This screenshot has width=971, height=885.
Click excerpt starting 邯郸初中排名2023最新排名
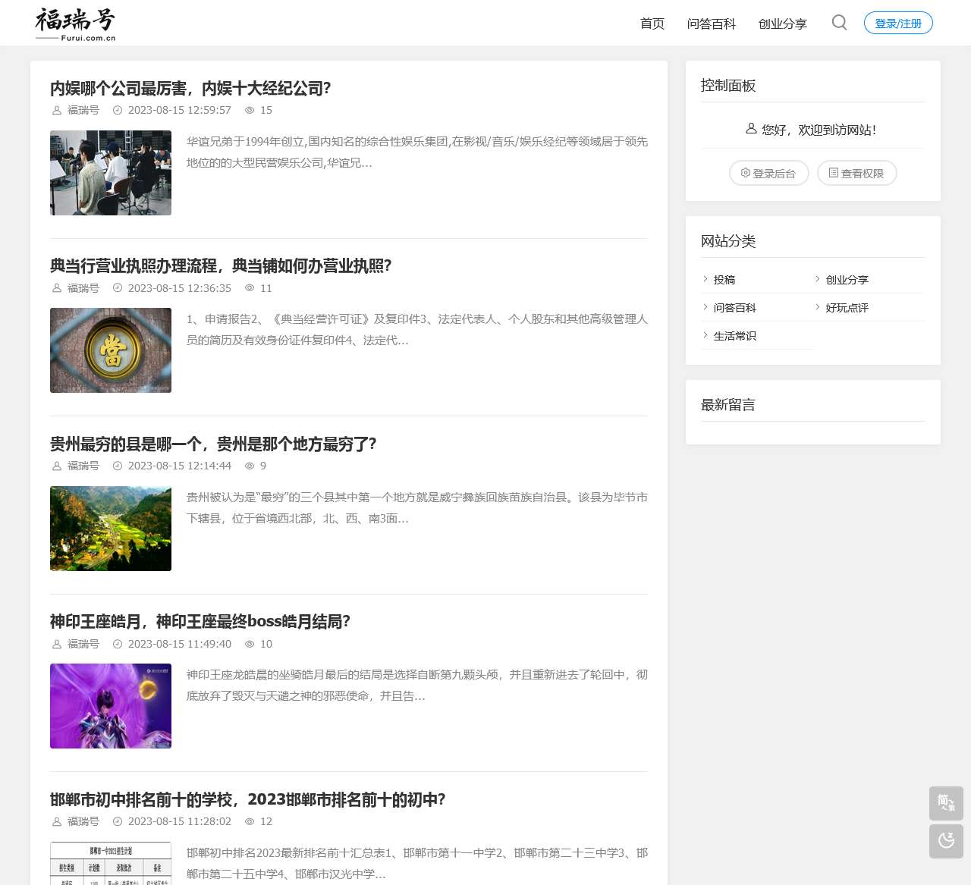[417, 864]
